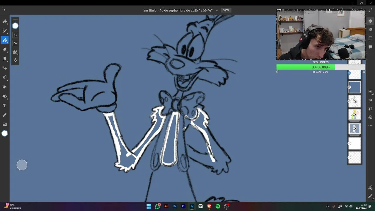Open Wi-Fi network settings in tray
375x211 pixels.
point(346,206)
